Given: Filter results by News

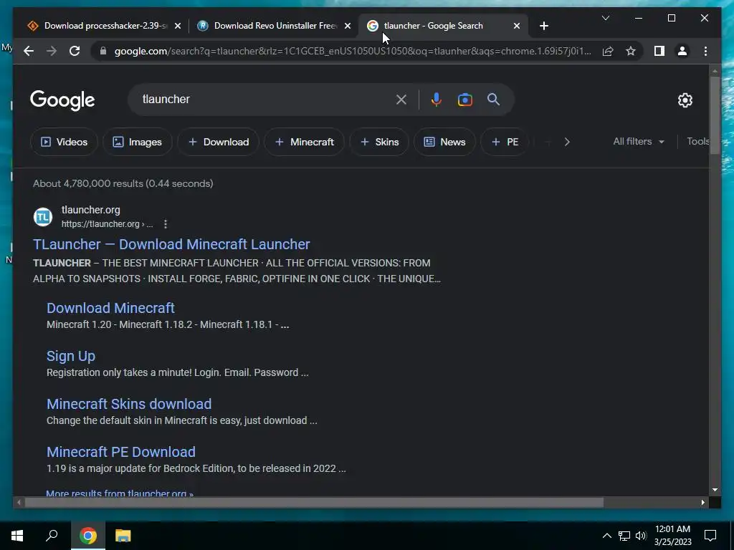Looking at the screenshot, I should point(444,142).
